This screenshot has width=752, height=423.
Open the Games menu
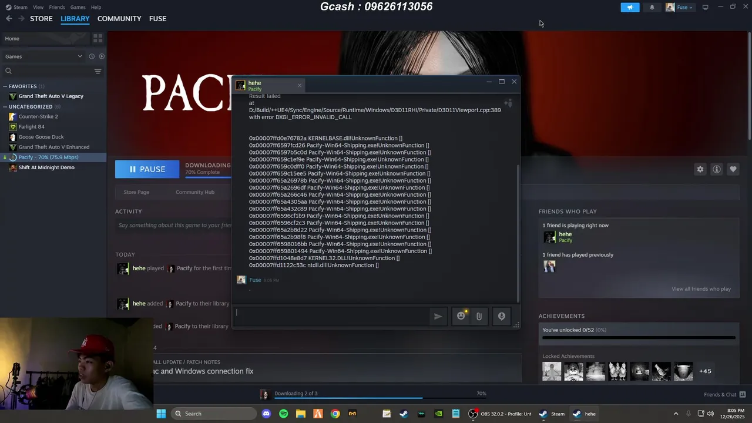pos(78,7)
